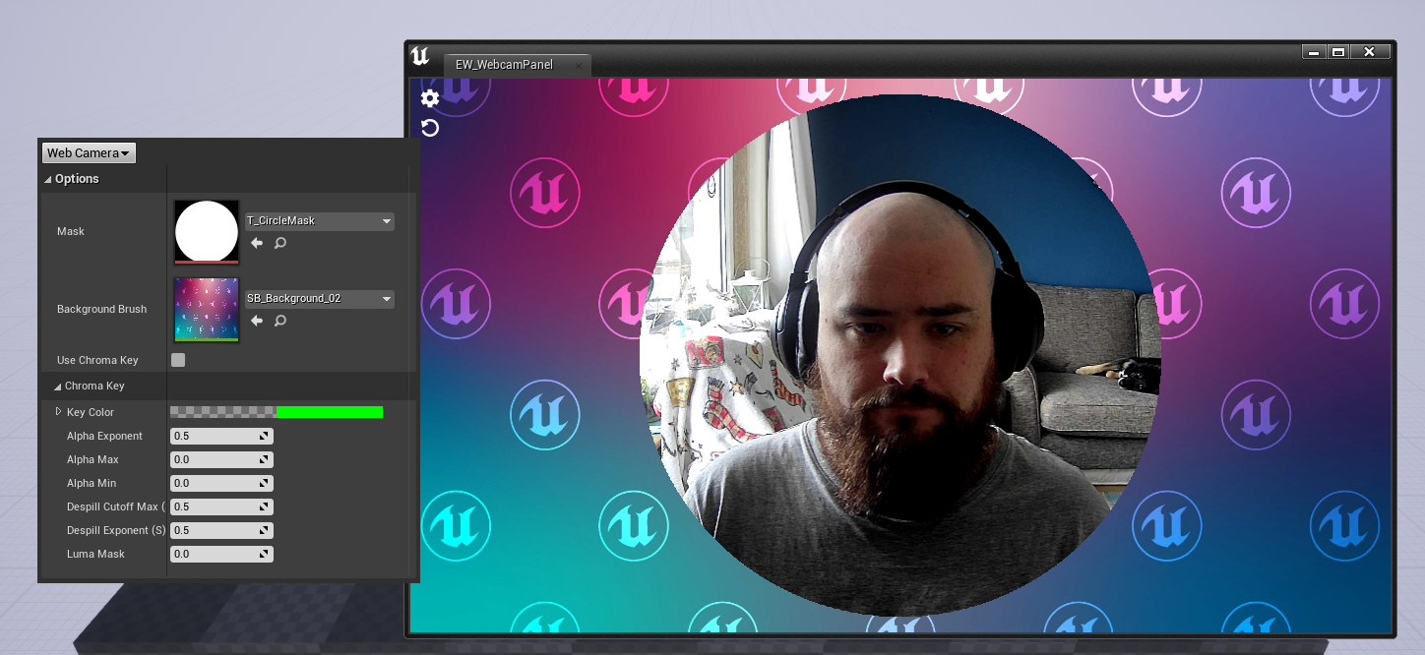Minimize the webcam panel window
1425x655 pixels.
point(1313,52)
